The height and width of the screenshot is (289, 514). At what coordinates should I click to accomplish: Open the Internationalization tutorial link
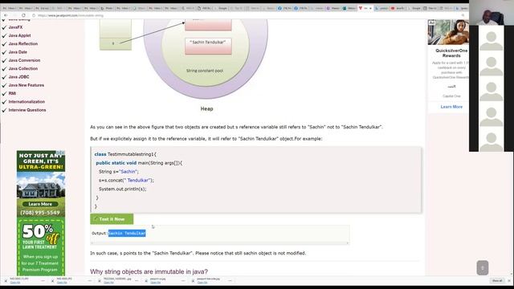[x=27, y=102]
